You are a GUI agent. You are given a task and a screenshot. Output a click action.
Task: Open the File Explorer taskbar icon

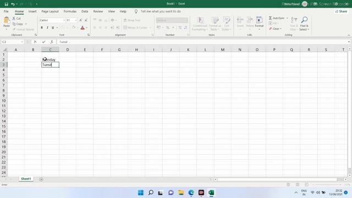181,193
